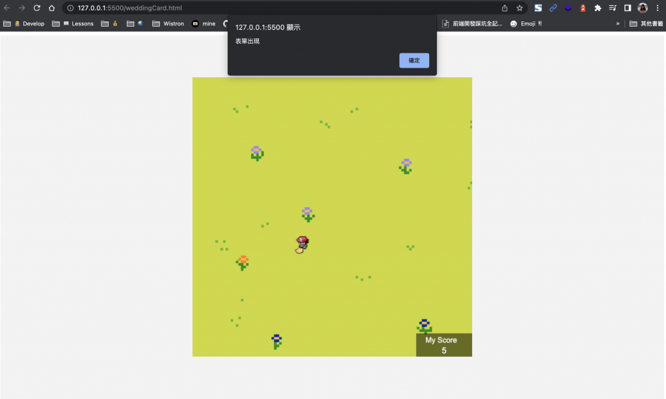Share this page using the share icon
This screenshot has height=399, width=666.
coord(505,8)
